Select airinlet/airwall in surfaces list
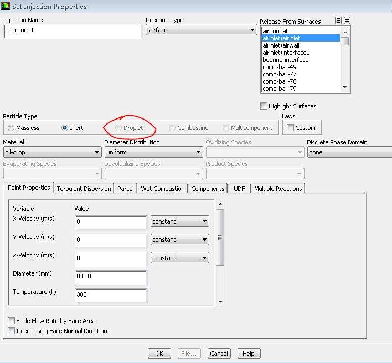 [x=301, y=45]
